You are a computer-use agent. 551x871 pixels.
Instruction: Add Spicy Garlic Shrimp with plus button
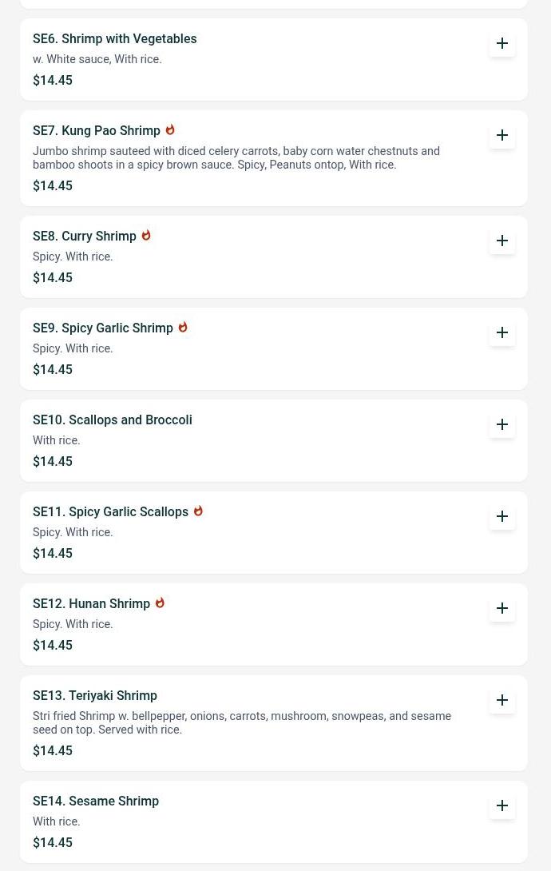pos(502,332)
